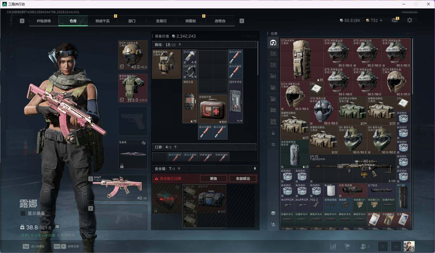Click the loadout panel vertical scrollbar

click(258, 58)
